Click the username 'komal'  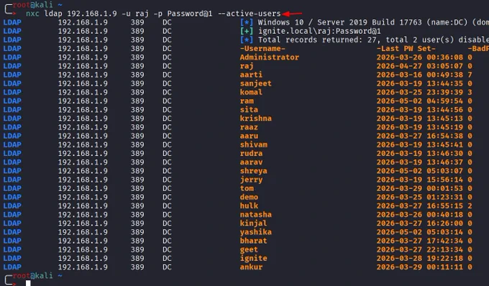[x=251, y=92]
